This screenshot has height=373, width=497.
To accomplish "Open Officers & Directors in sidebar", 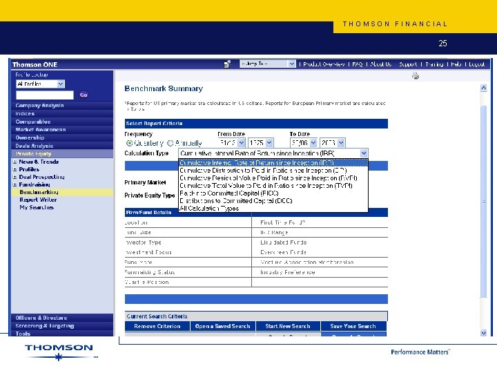I will click(62, 318).
